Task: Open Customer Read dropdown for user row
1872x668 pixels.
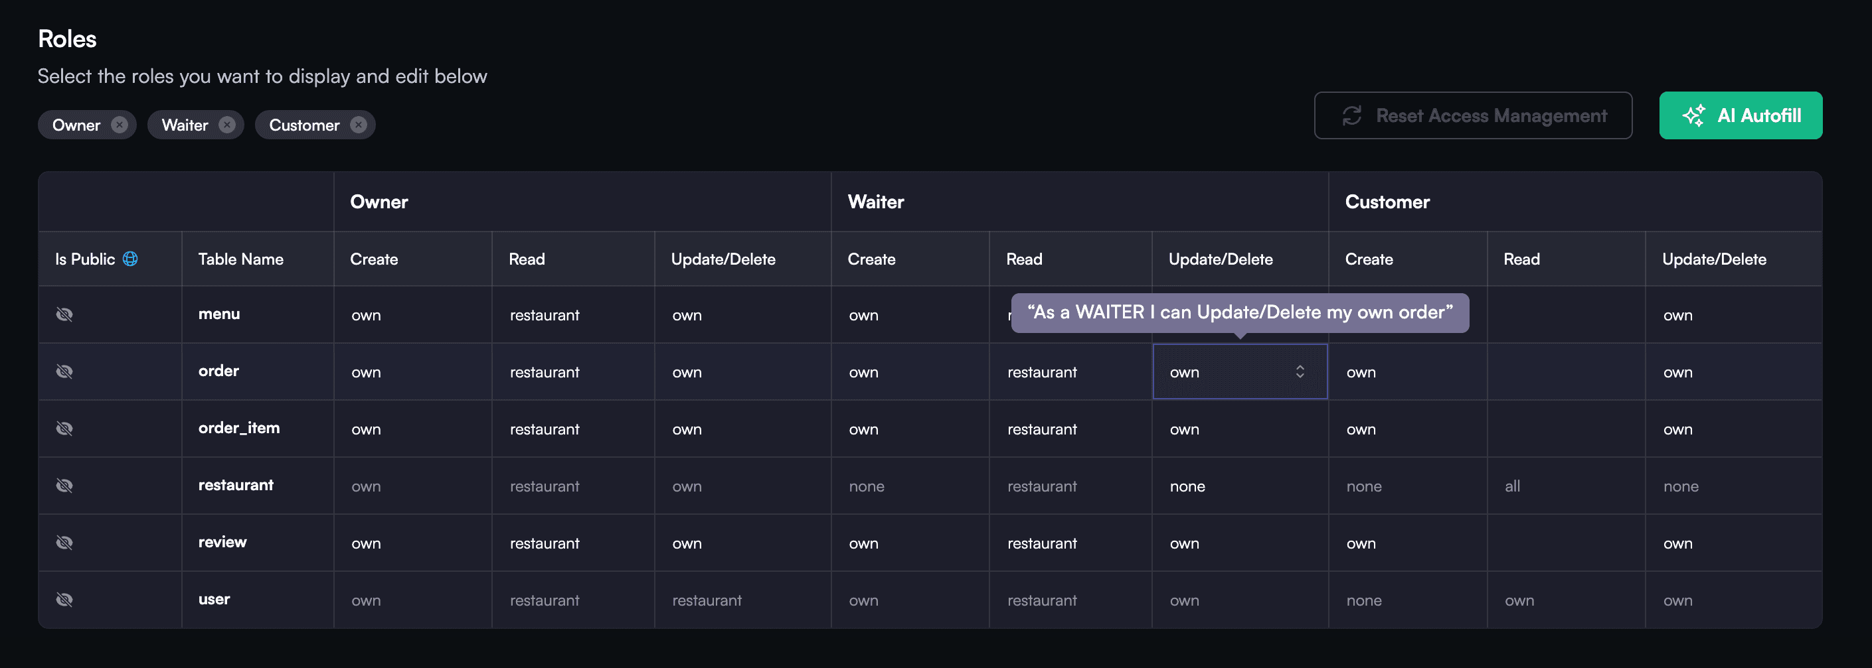Action: coord(1567,600)
